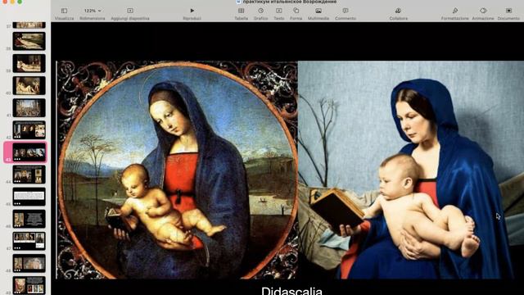The width and height of the screenshot is (524, 295).
Task: Open the Formattazione inspector panel
Action: click(455, 11)
